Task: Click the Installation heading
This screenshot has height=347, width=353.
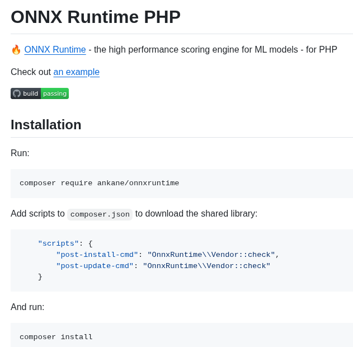Action: (x=46, y=124)
